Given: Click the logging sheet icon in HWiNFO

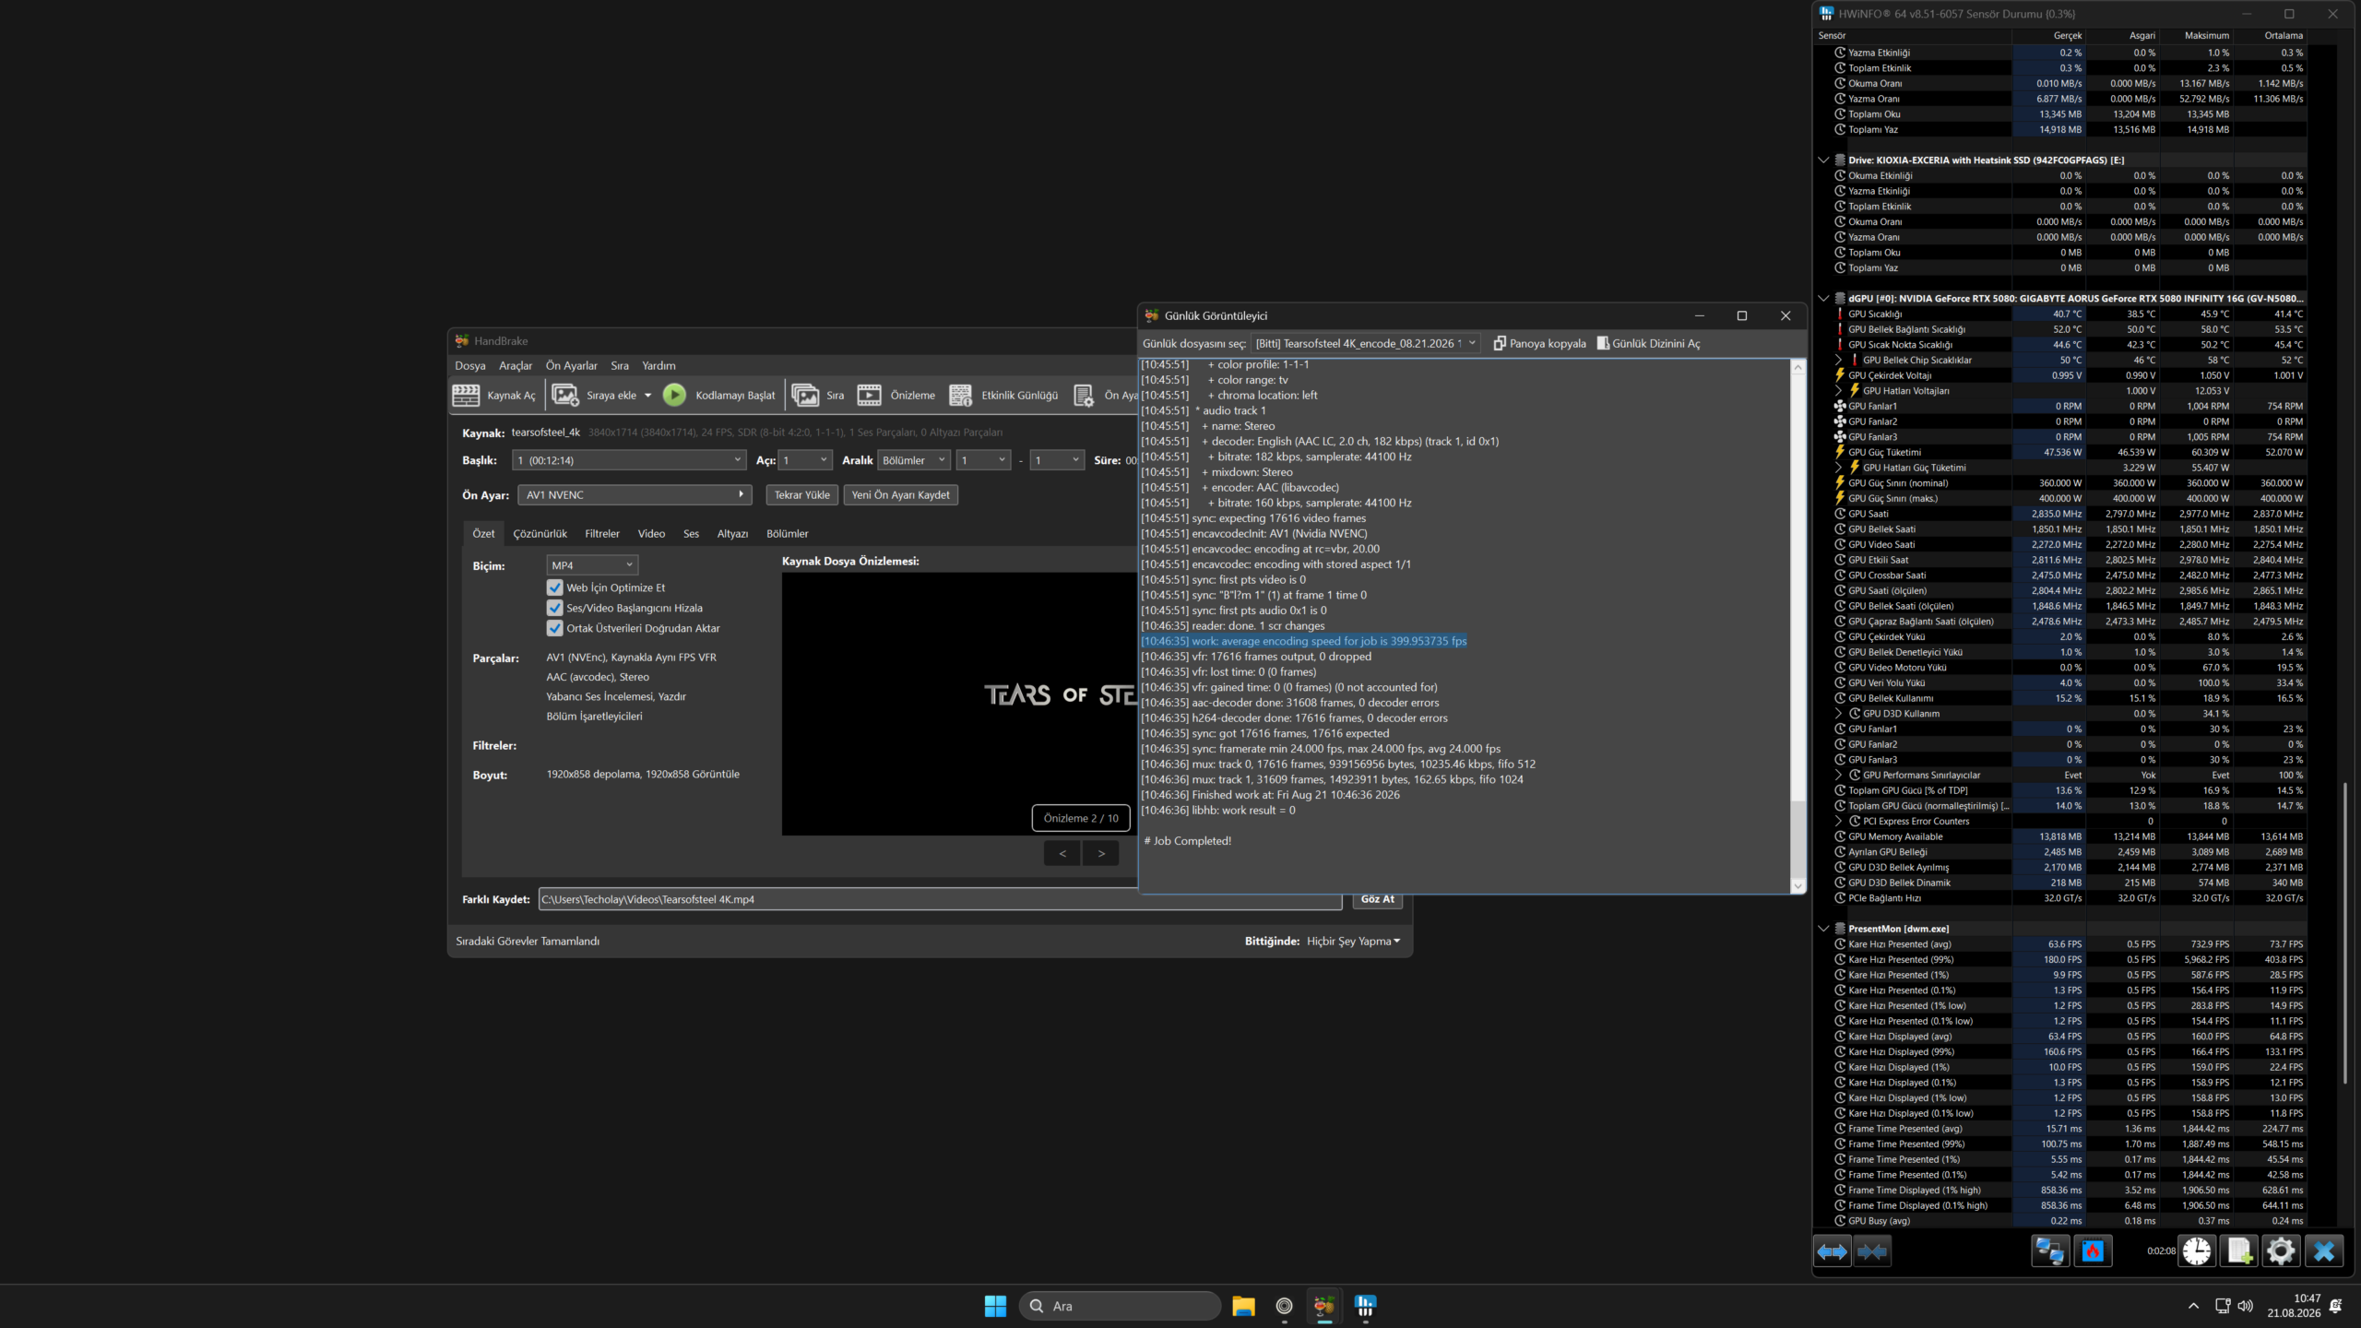Looking at the screenshot, I should (2238, 1251).
